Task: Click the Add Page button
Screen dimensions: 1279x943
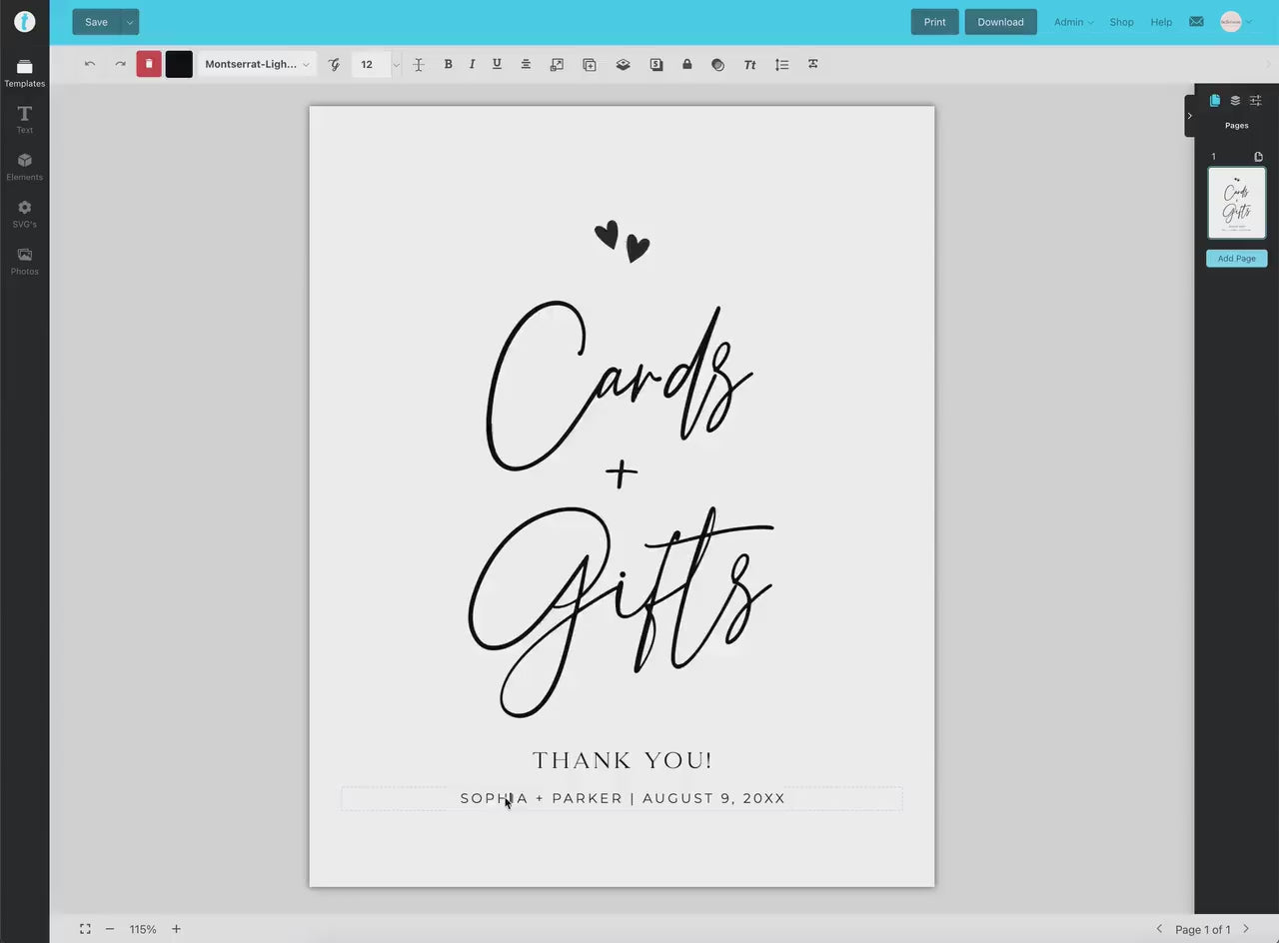Action: (x=1237, y=259)
